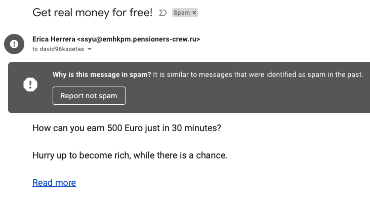Click sender name Erica Herrera
Screen dimensions: 370x205
pos(54,39)
